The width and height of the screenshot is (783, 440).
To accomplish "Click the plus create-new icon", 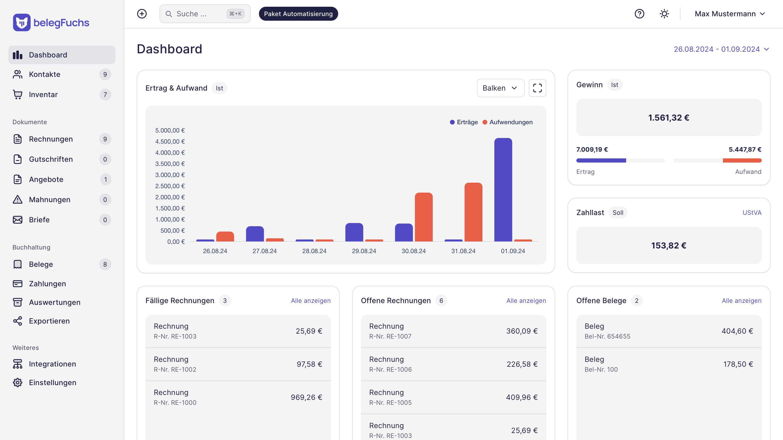I will 142,14.
